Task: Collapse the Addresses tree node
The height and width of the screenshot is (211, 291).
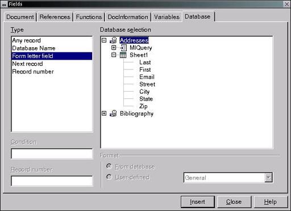Action: (104, 40)
